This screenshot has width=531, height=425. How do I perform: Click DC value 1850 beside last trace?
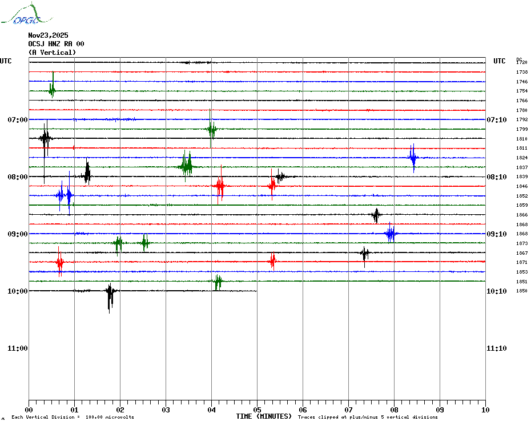click(x=522, y=291)
